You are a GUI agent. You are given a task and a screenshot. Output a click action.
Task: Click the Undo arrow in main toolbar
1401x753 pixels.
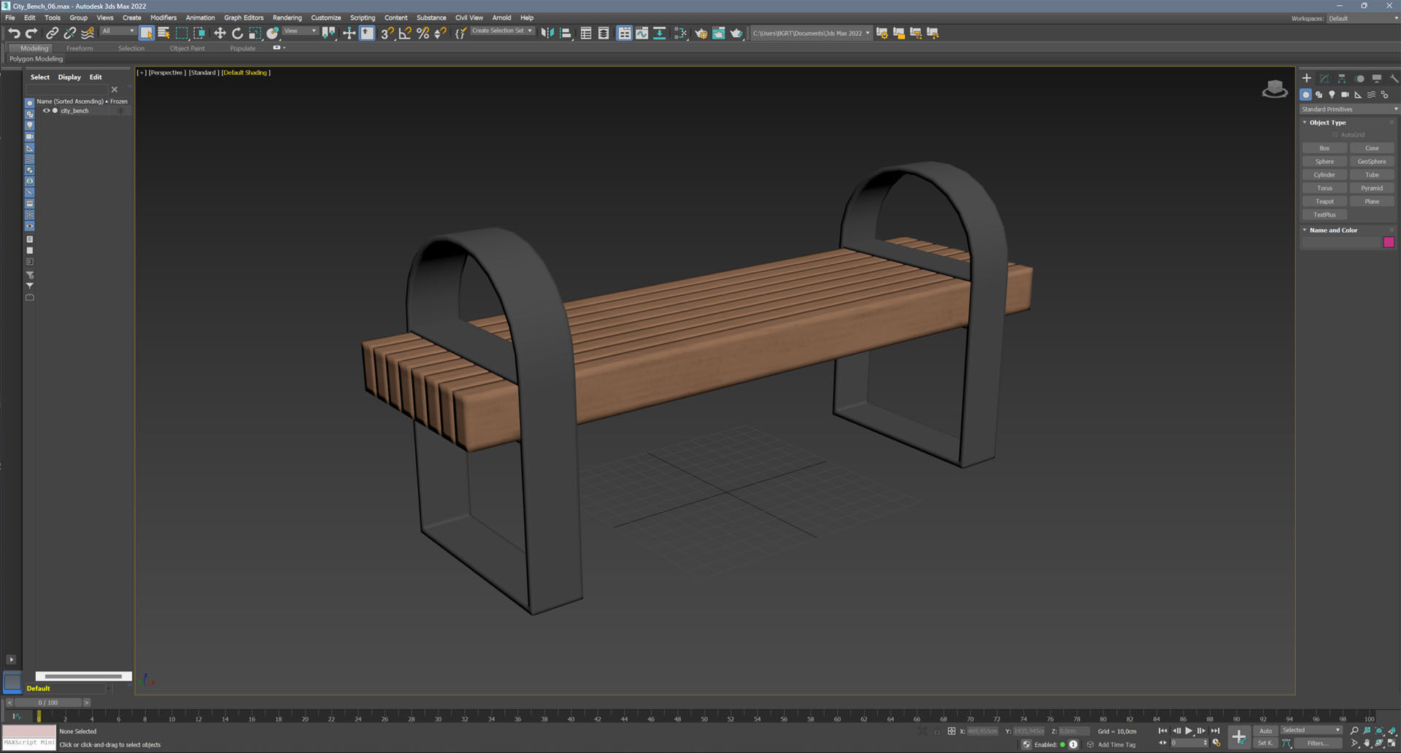pyautogui.click(x=14, y=33)
